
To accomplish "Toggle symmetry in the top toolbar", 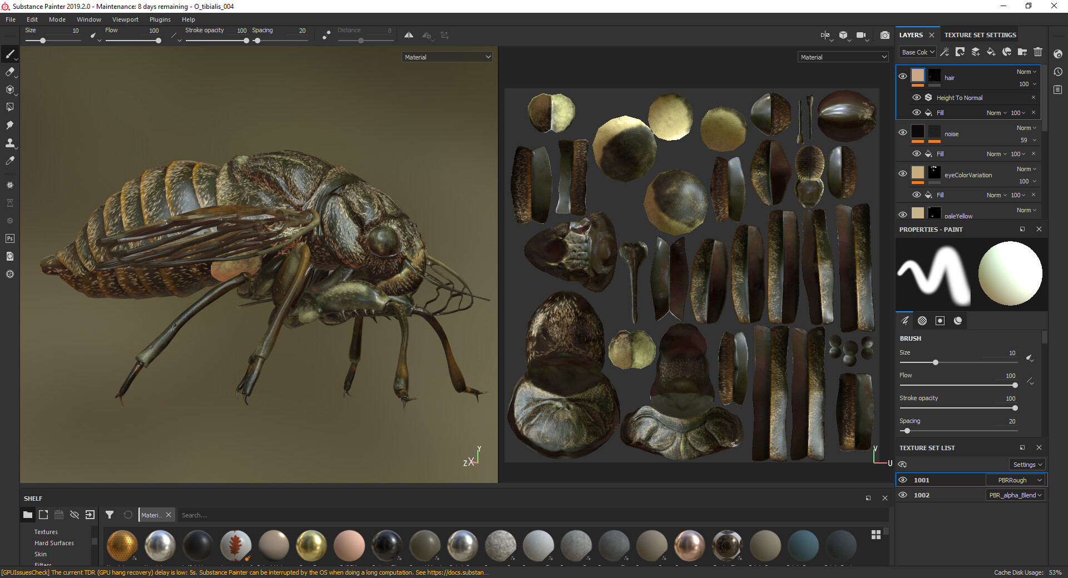I will coord(409,36).
